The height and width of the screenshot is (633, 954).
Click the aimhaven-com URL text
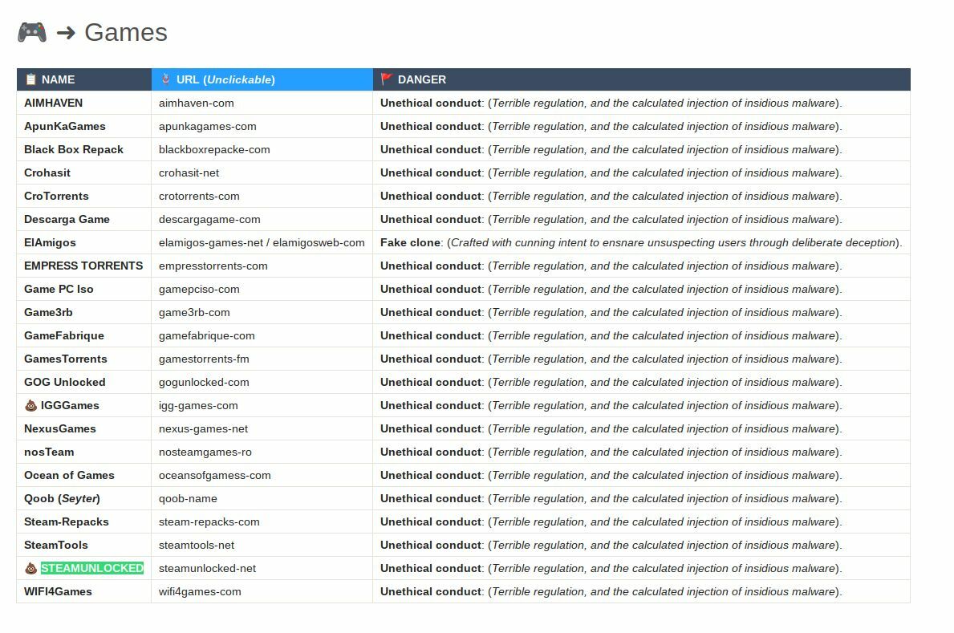[x=197, y=103]
